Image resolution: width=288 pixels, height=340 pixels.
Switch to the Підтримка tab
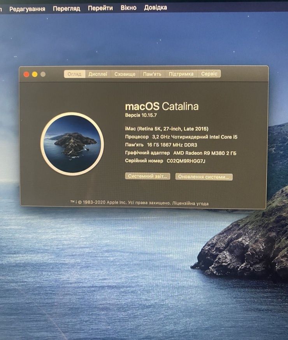coord(181,74)
